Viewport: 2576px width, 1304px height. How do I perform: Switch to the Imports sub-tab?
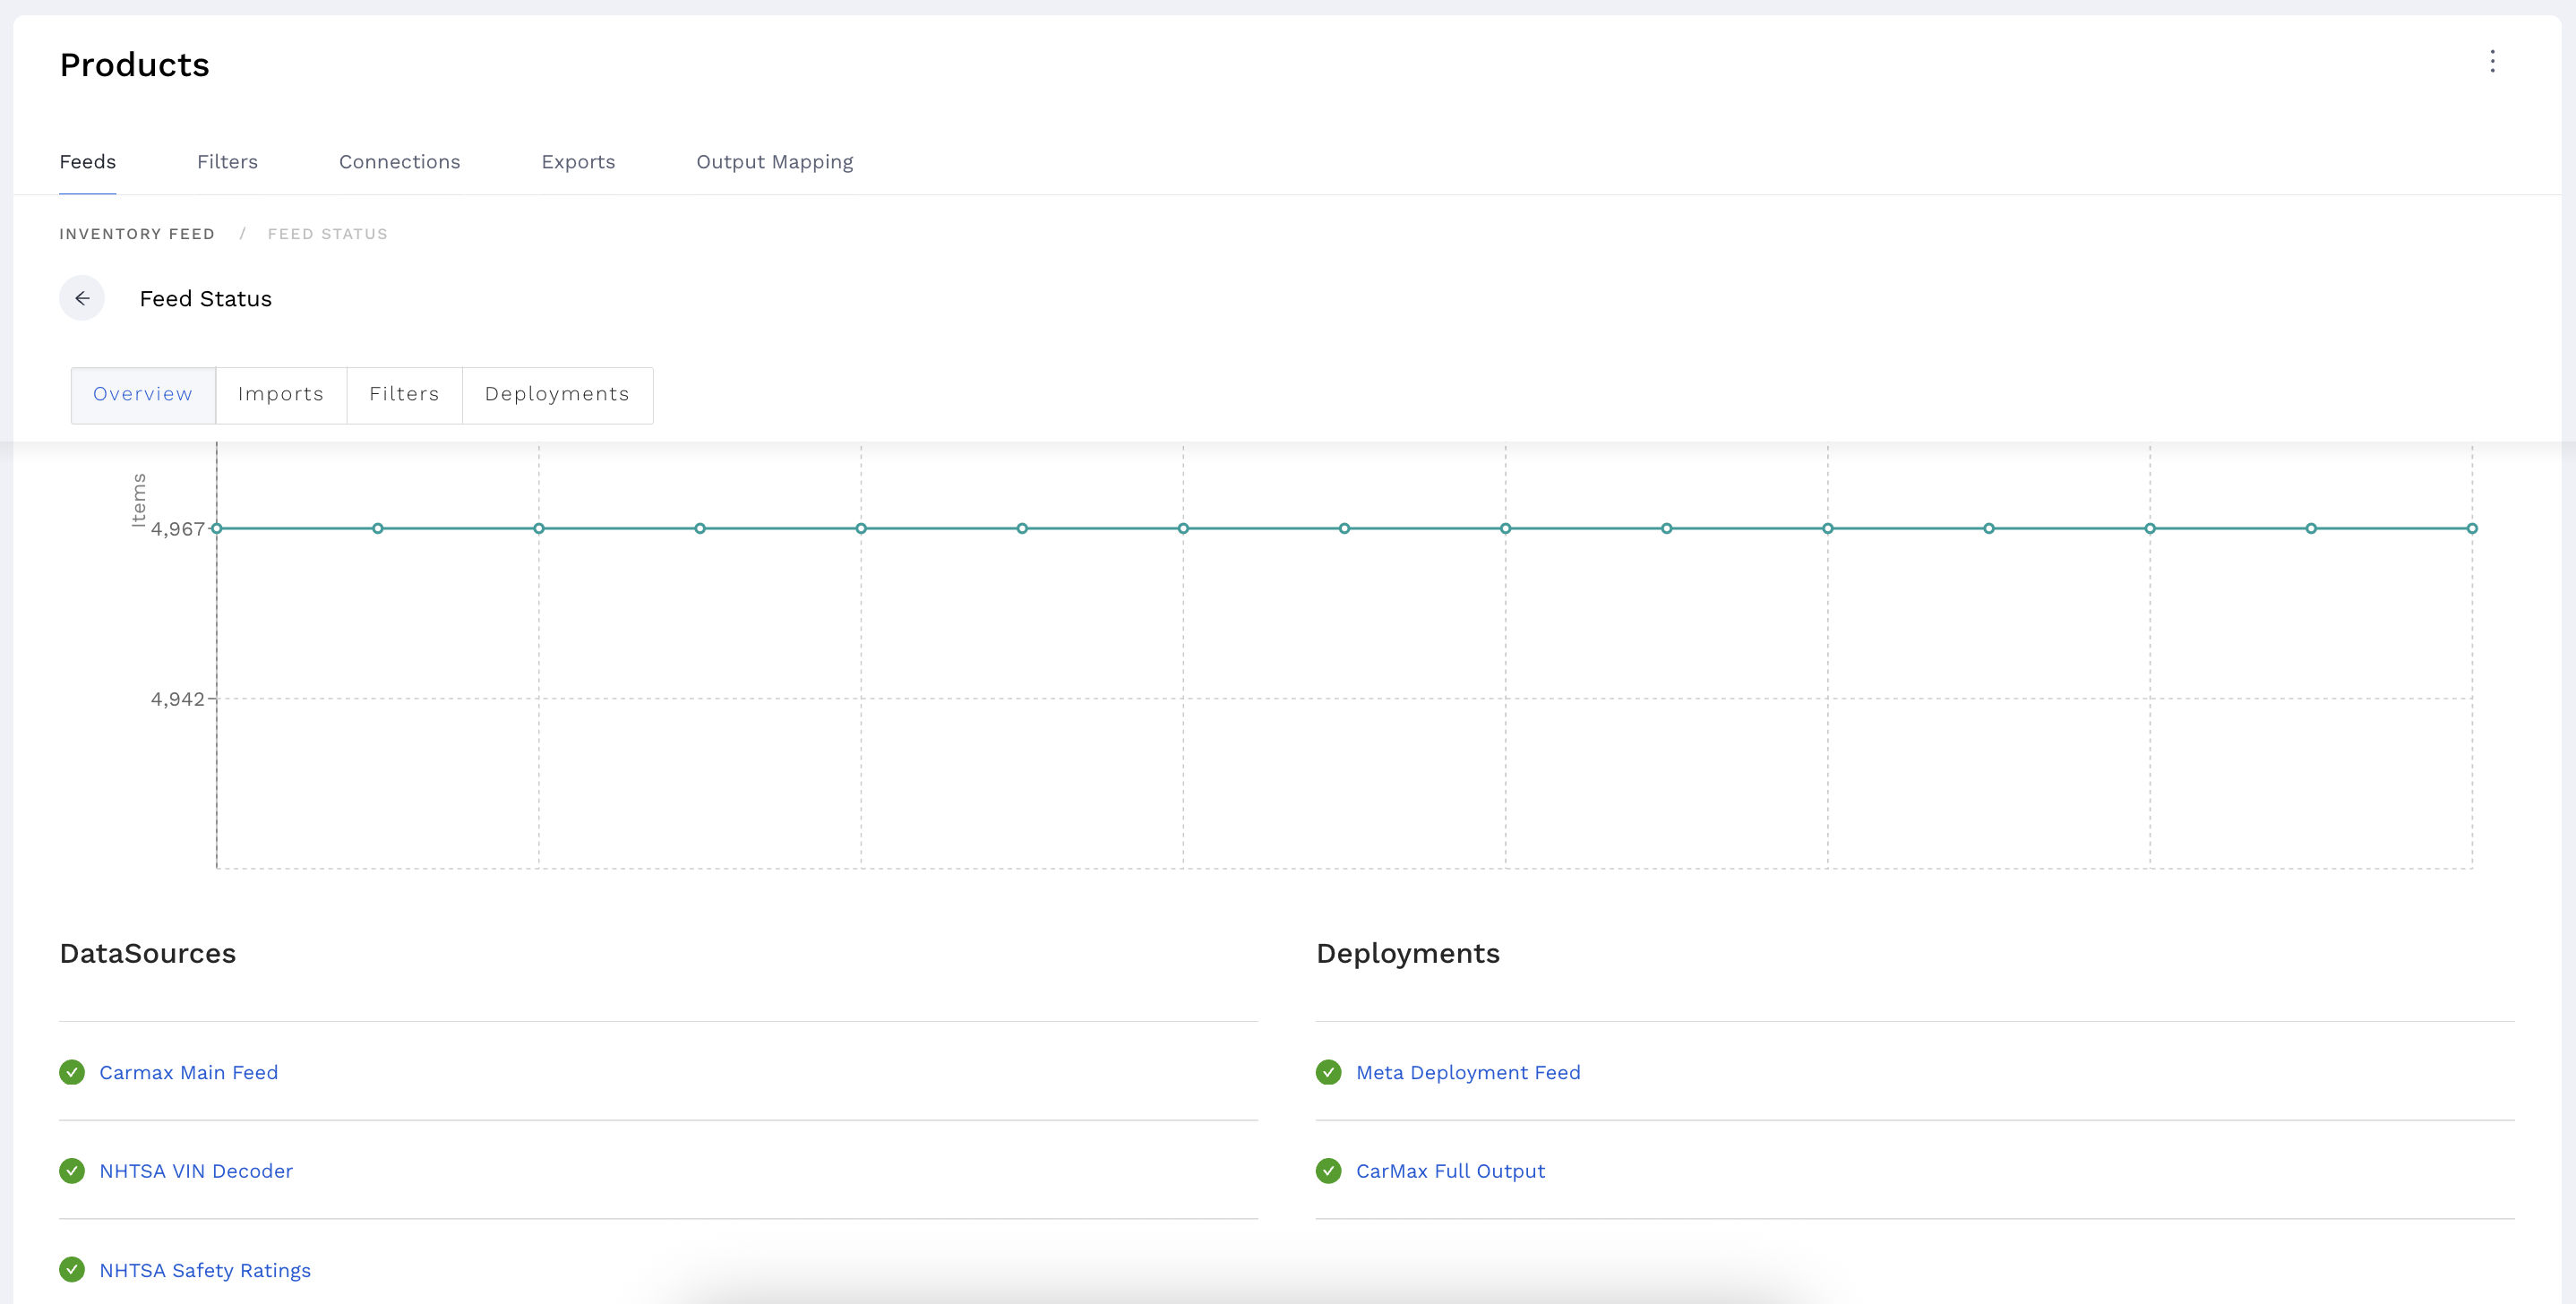[281, 394]
